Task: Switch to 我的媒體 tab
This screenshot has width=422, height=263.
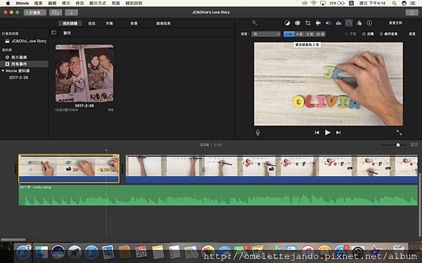Action: [x=70, y=23]
